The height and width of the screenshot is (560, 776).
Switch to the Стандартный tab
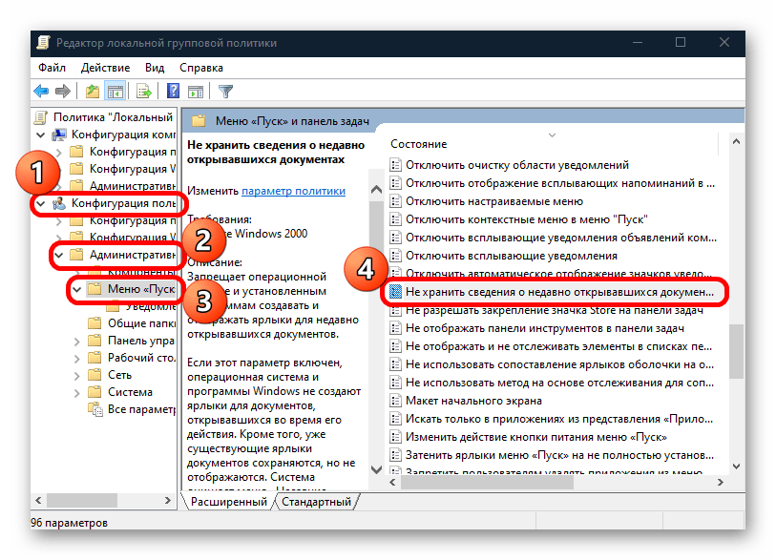[317, 502]
